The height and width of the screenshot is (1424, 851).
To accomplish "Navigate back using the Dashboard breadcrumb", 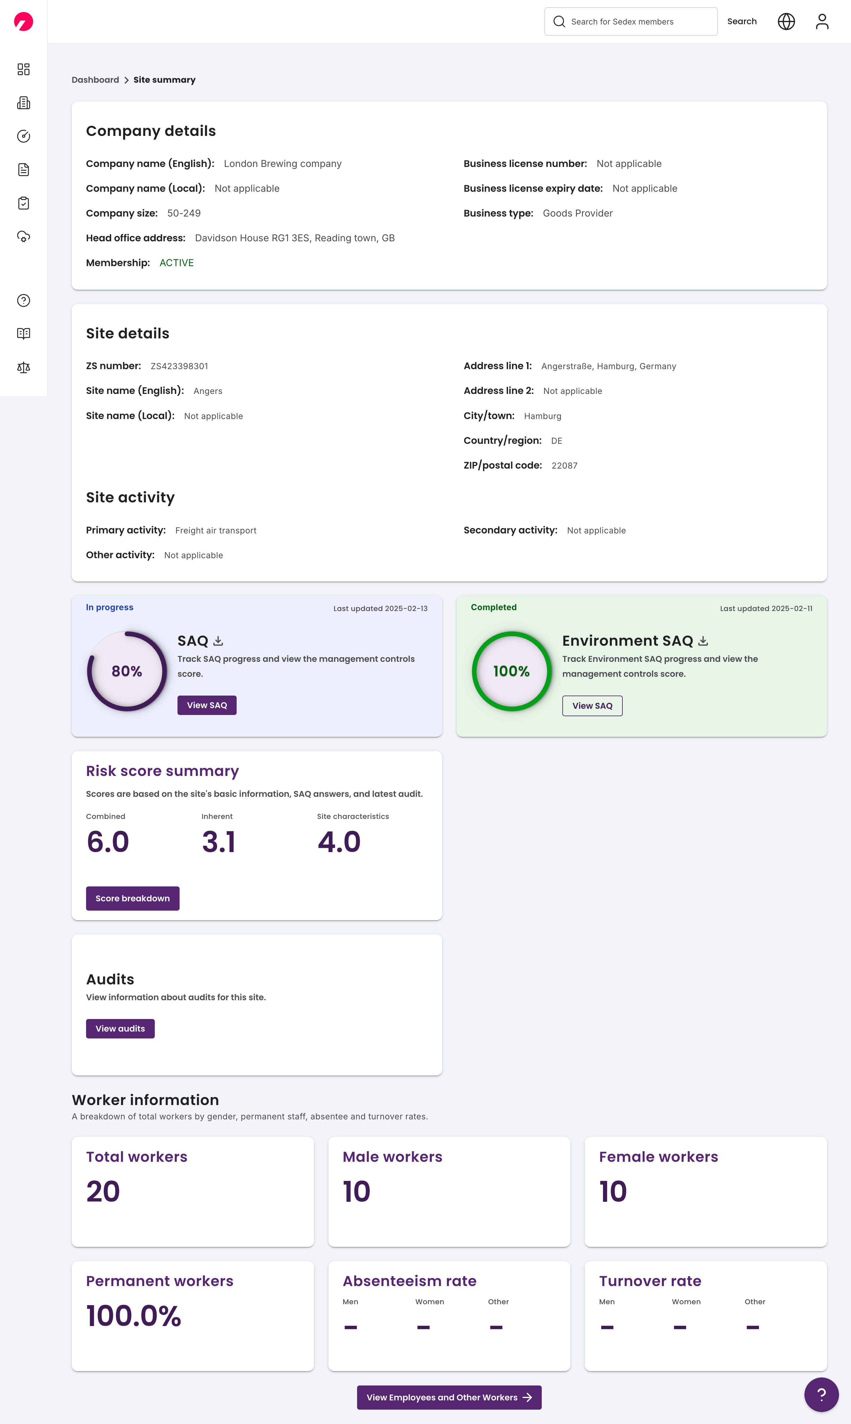I will click(95, 80).
